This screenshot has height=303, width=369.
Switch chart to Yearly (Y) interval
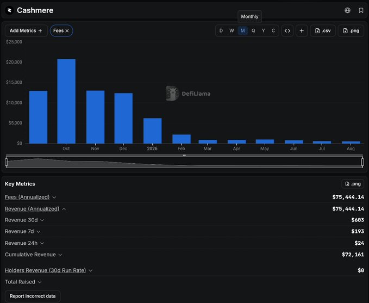point(264,30)
